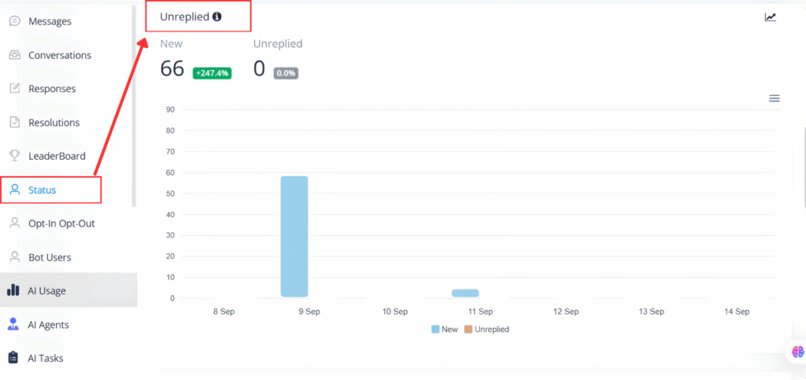This screenshot has height=380, width=806.
Task: Click the Responses edit icon
Action: pos(14,89)
